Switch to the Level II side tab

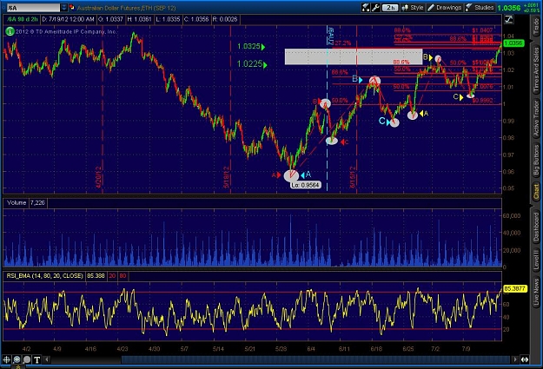click(536, 260)
